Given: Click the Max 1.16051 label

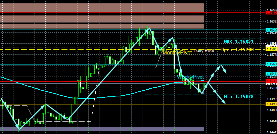Looking at the screenshot, I should (x=239, y=41).
